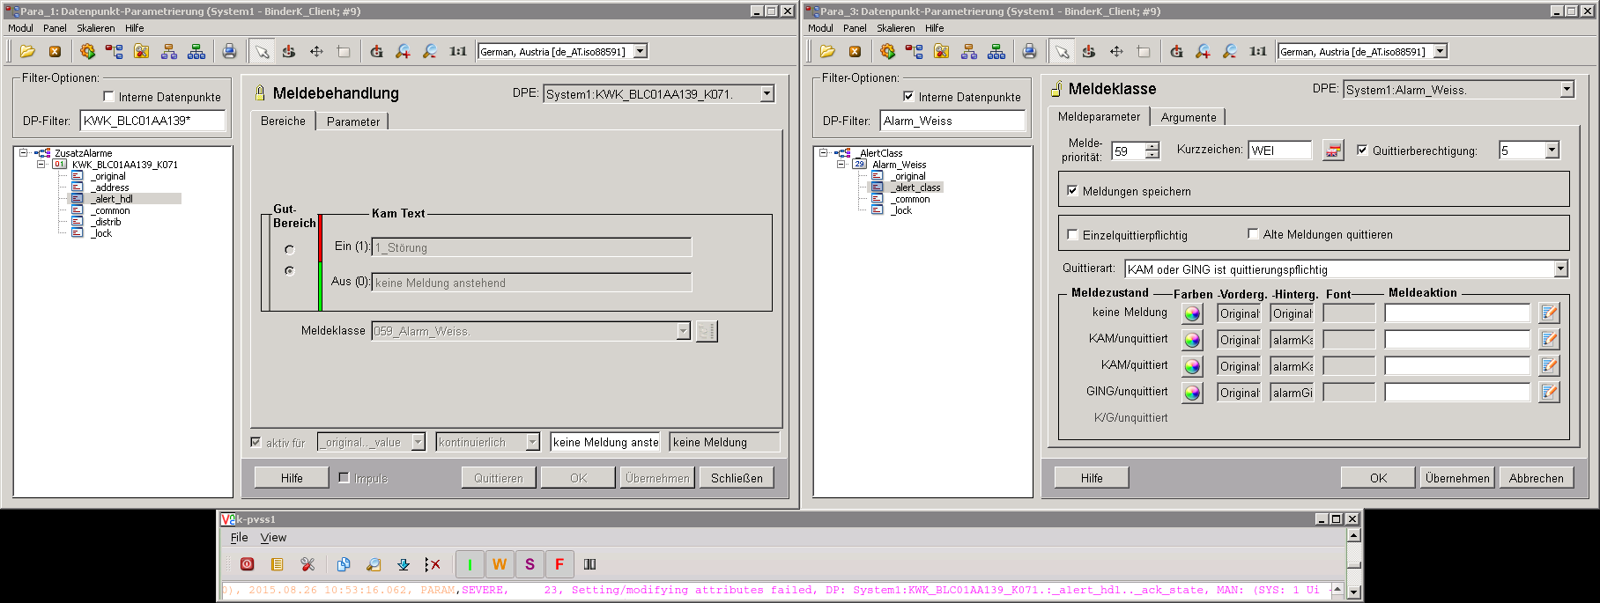
Task: Click the red S severity filter button
Action: click(530, 564)
